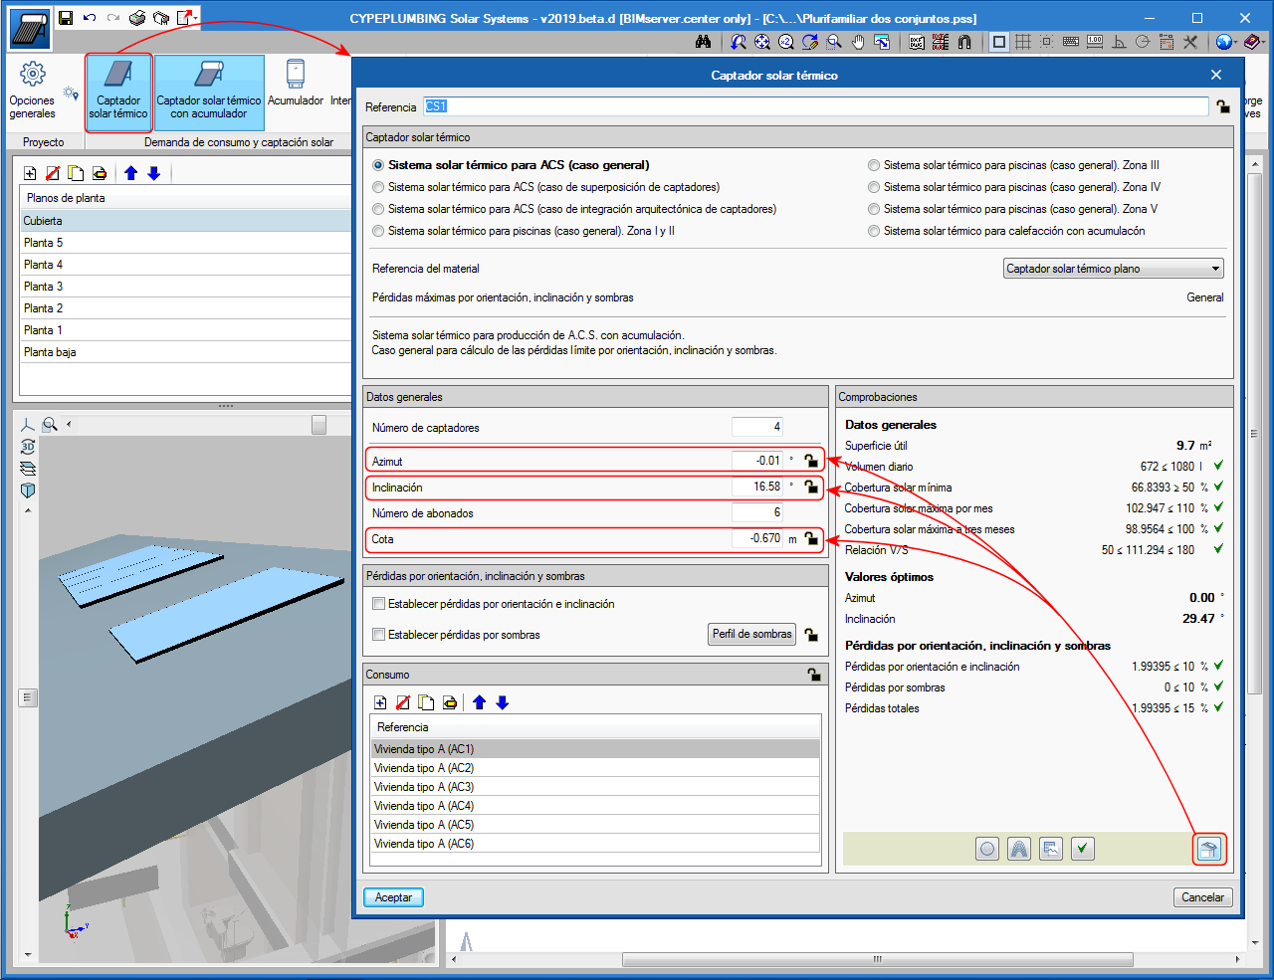Activate previous zoom view icon
The height and width of the screenshot is (980, 1274).
coord(738,42)
